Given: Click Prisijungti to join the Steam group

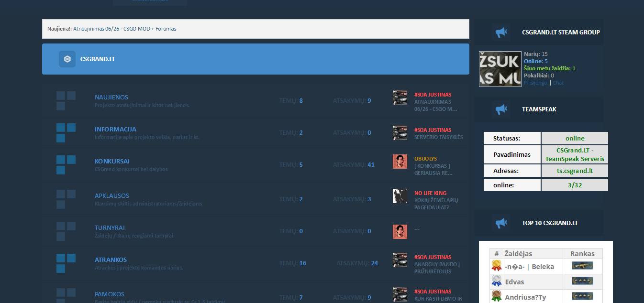Looking at the screenshot, I should [x=535, y=83].
